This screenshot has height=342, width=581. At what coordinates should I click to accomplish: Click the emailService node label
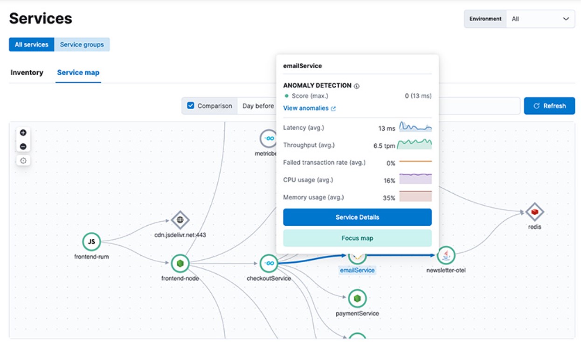click(x=357, y=270)
